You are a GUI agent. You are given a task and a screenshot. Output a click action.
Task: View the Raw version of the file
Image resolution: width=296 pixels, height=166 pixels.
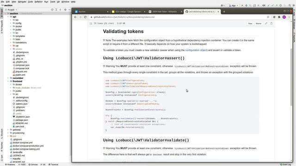coord(250,24)
